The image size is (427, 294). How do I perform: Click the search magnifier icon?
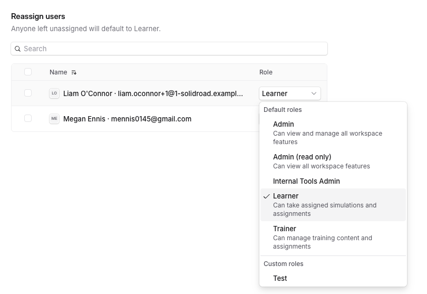pos(18,49)
